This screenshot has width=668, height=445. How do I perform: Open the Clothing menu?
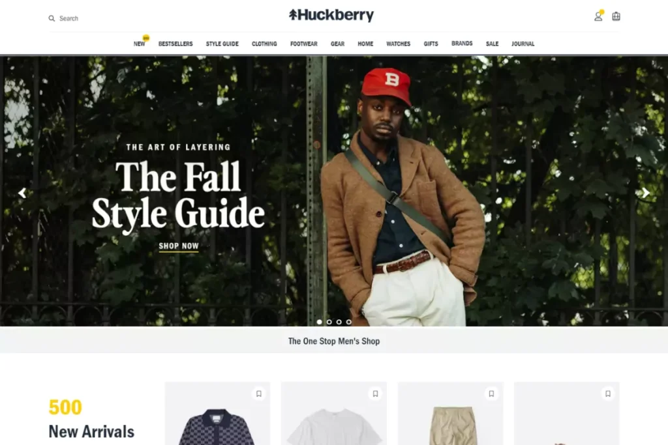click(x=264, y=44)
